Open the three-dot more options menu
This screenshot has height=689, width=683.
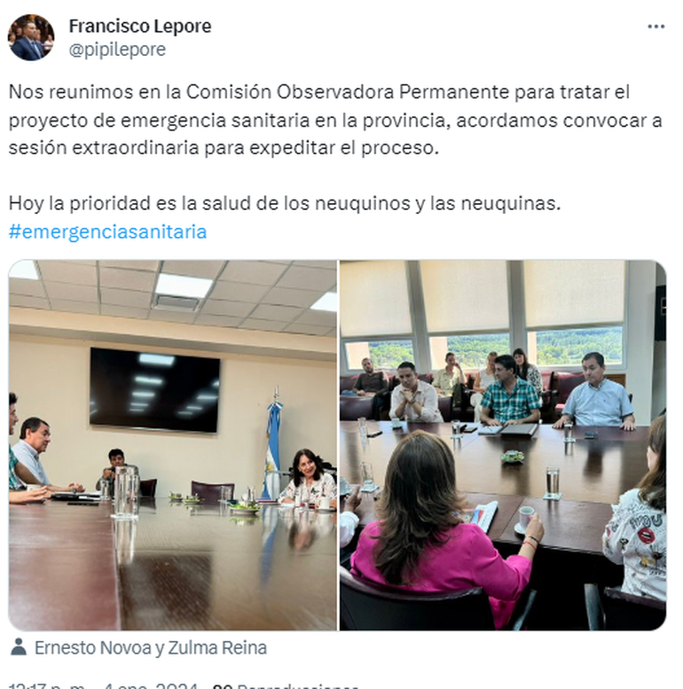pyautogui.click(x=656, y=27)
